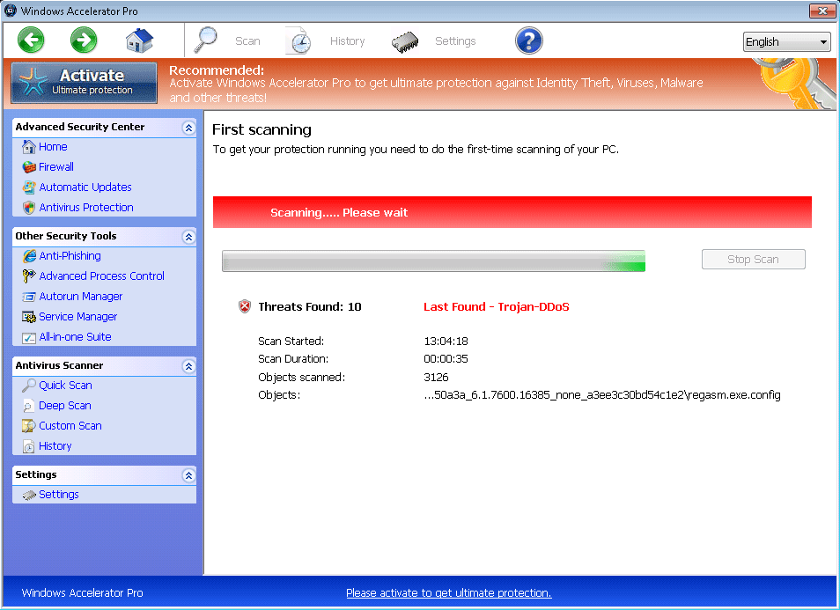This screenshot has height=610, width=840.
Task: Click the green forward arrow icon
Action: pos(84,40)
